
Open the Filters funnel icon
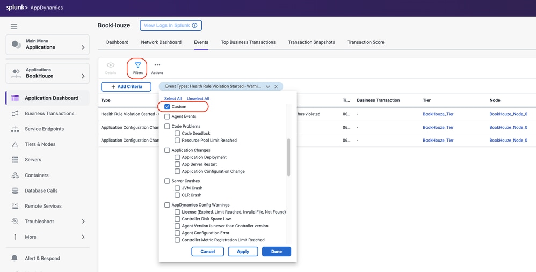138,65
